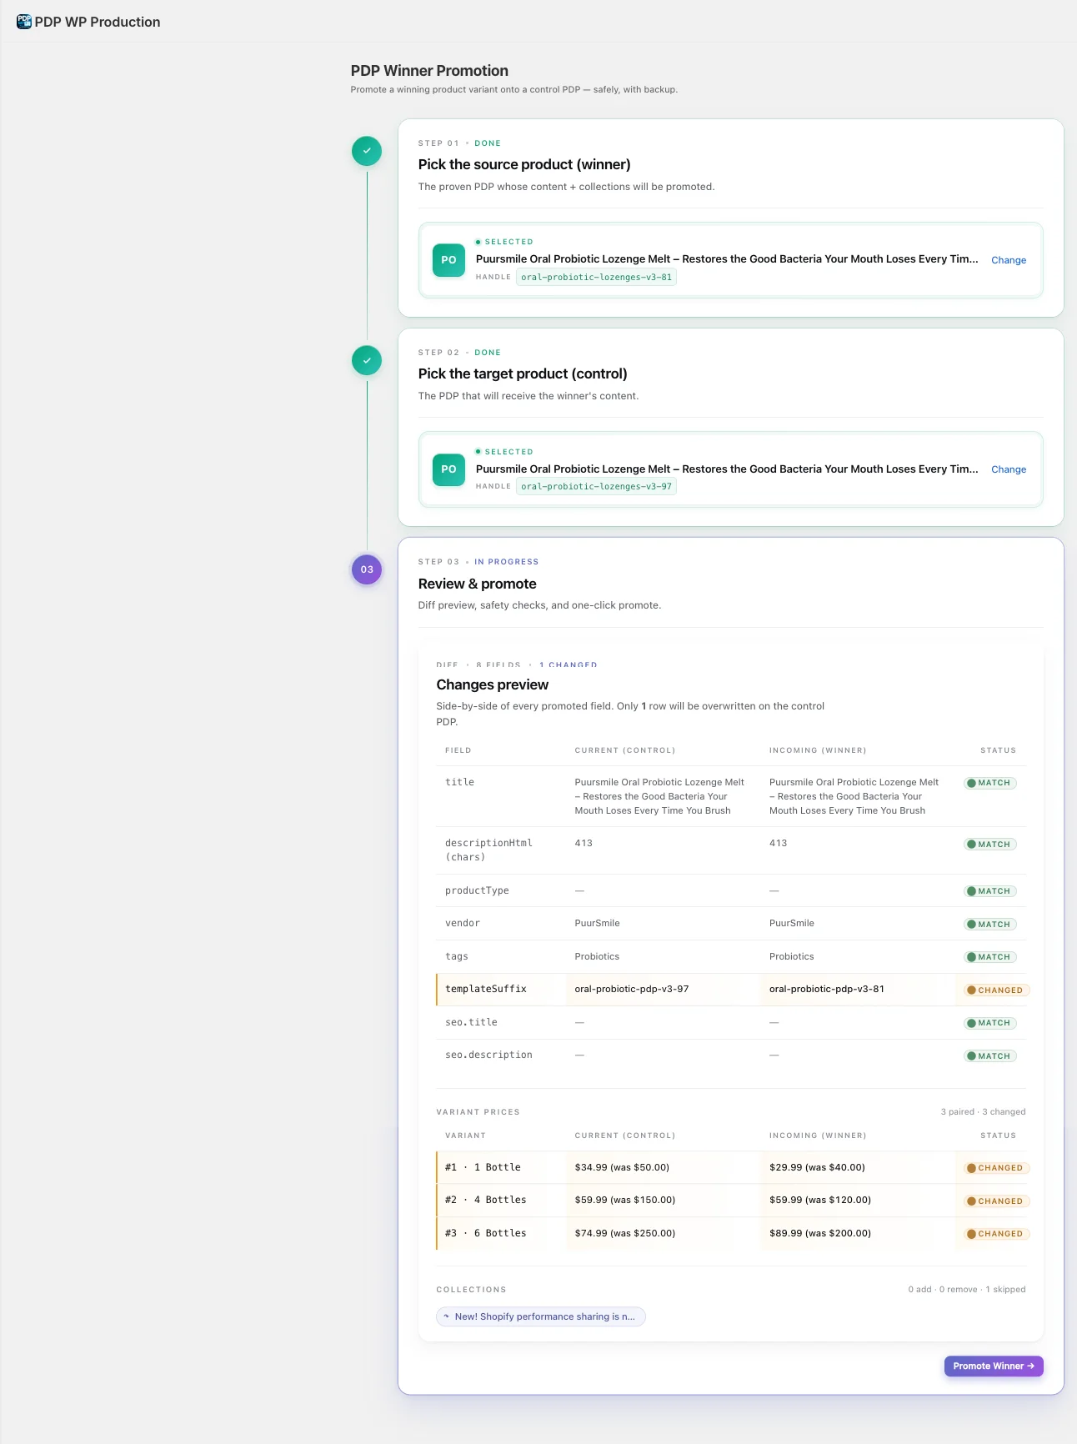Click the MATCH badge for descriptionHtml row
The width and height of the screenshot is (1077, 1444).
click(x=990, y=845)
